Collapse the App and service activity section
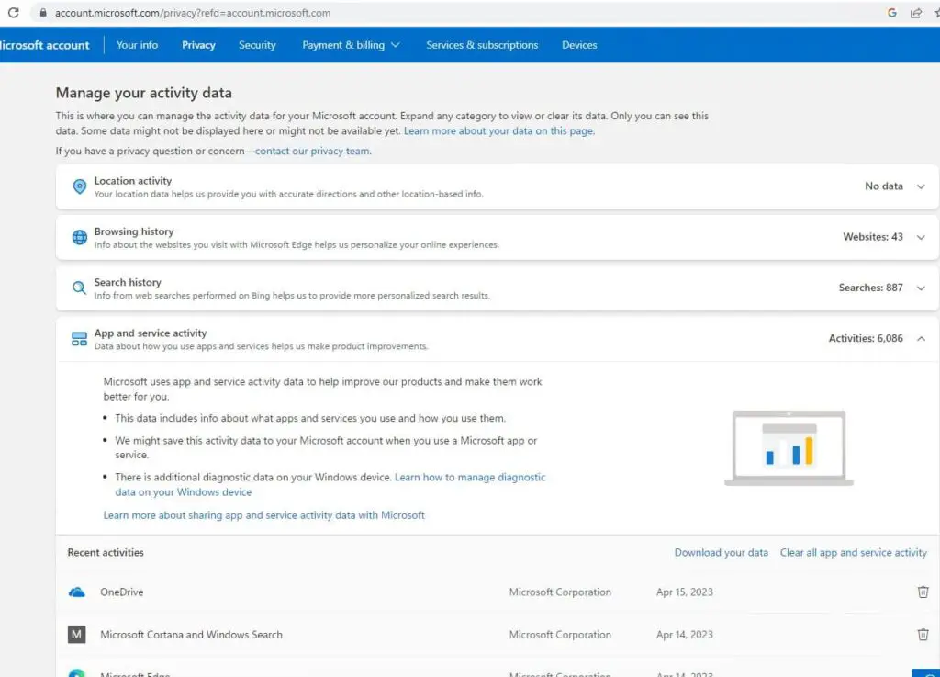Image resolution: width=940 pixels, height=677 pixels. pos(921,338)
